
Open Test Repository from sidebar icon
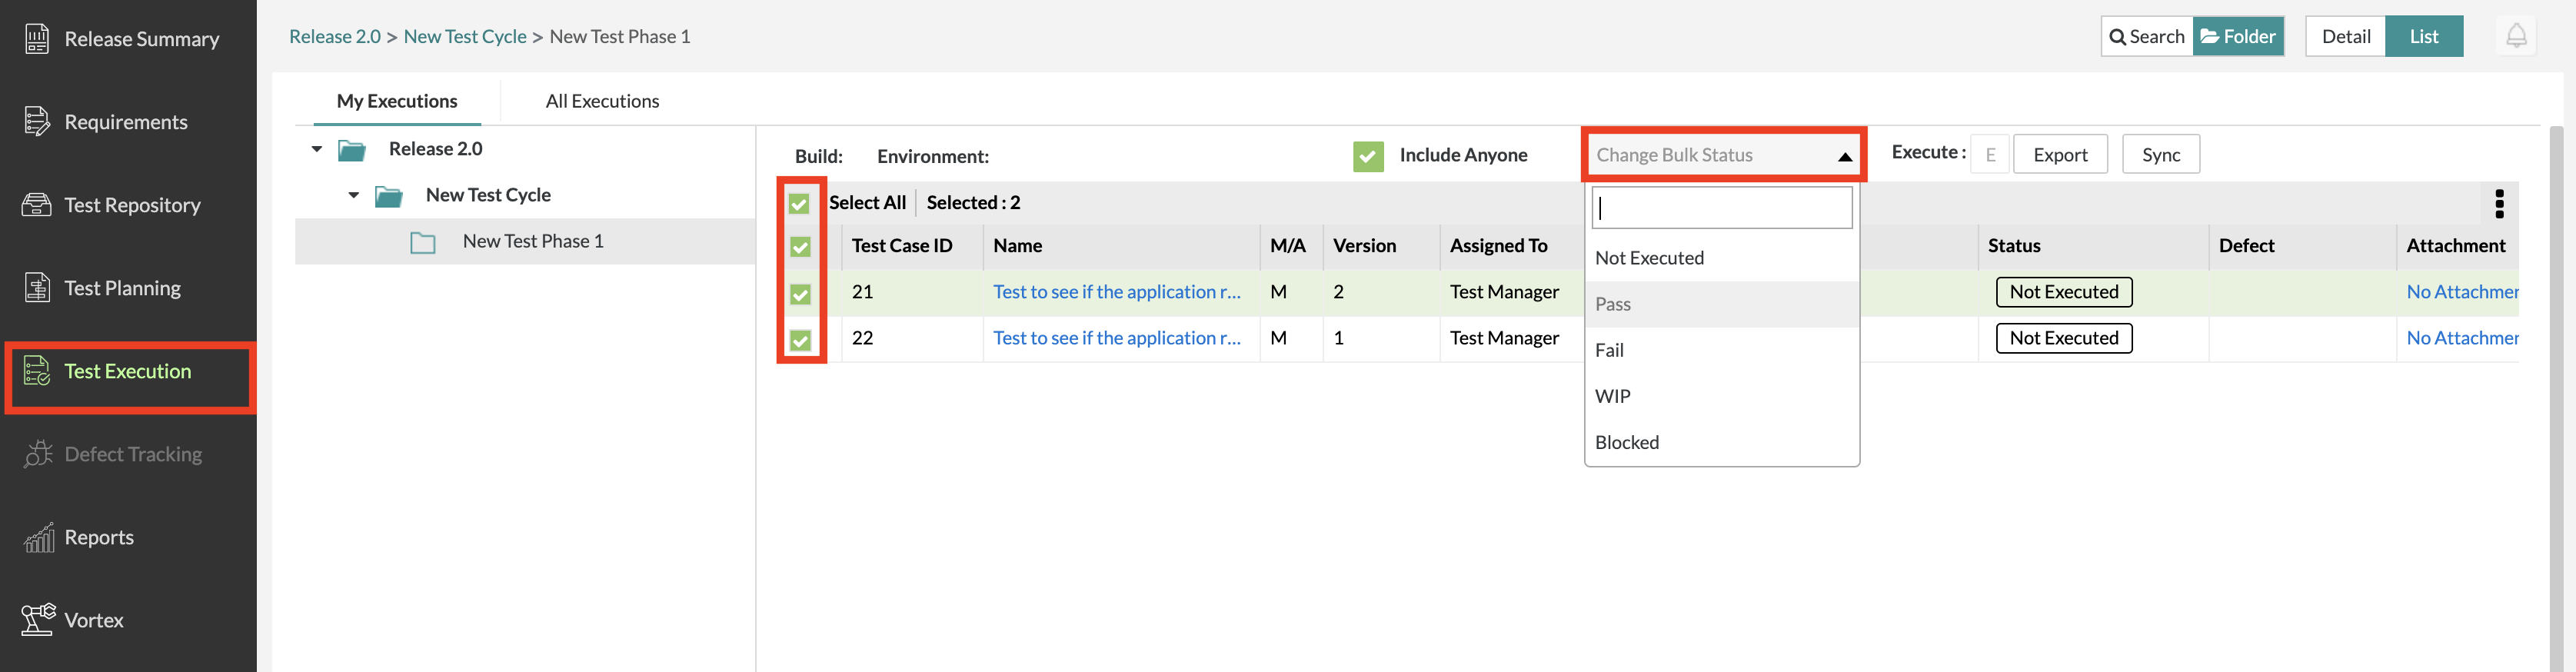[x=37, y=205]
